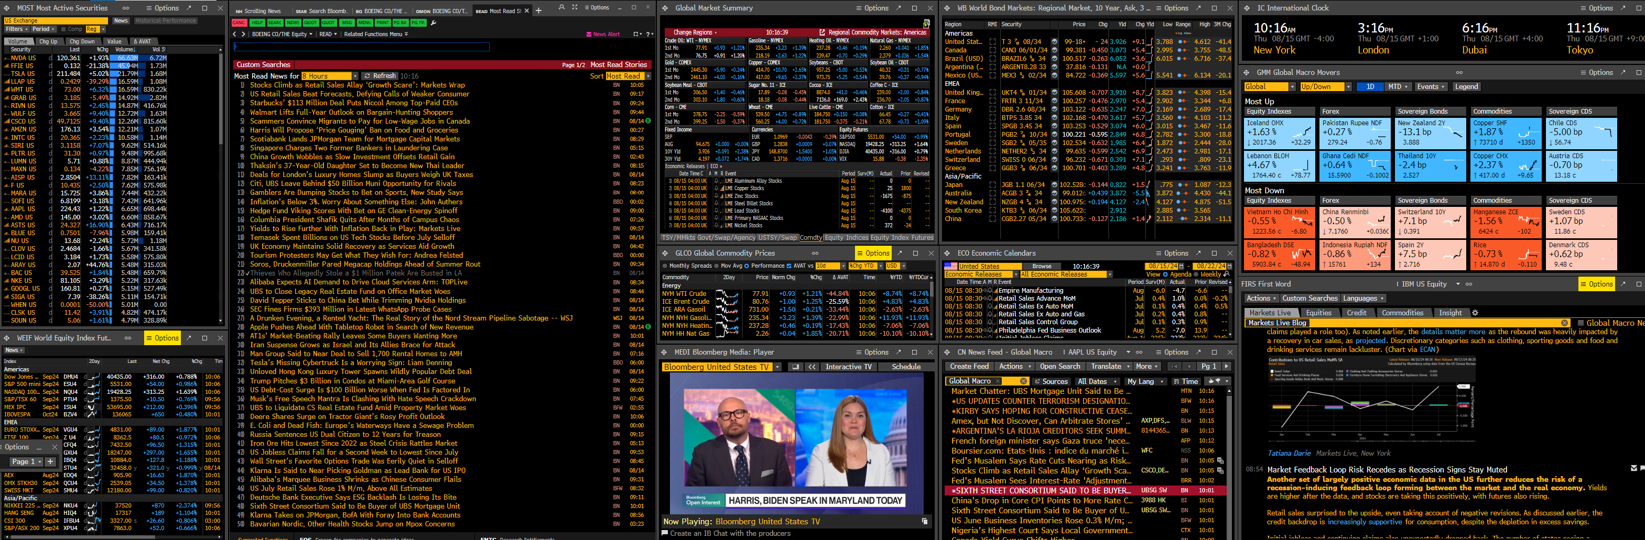The image size is (1645, 540).
Task: Pop out the Most Active Securities panel
Action: 189,8
